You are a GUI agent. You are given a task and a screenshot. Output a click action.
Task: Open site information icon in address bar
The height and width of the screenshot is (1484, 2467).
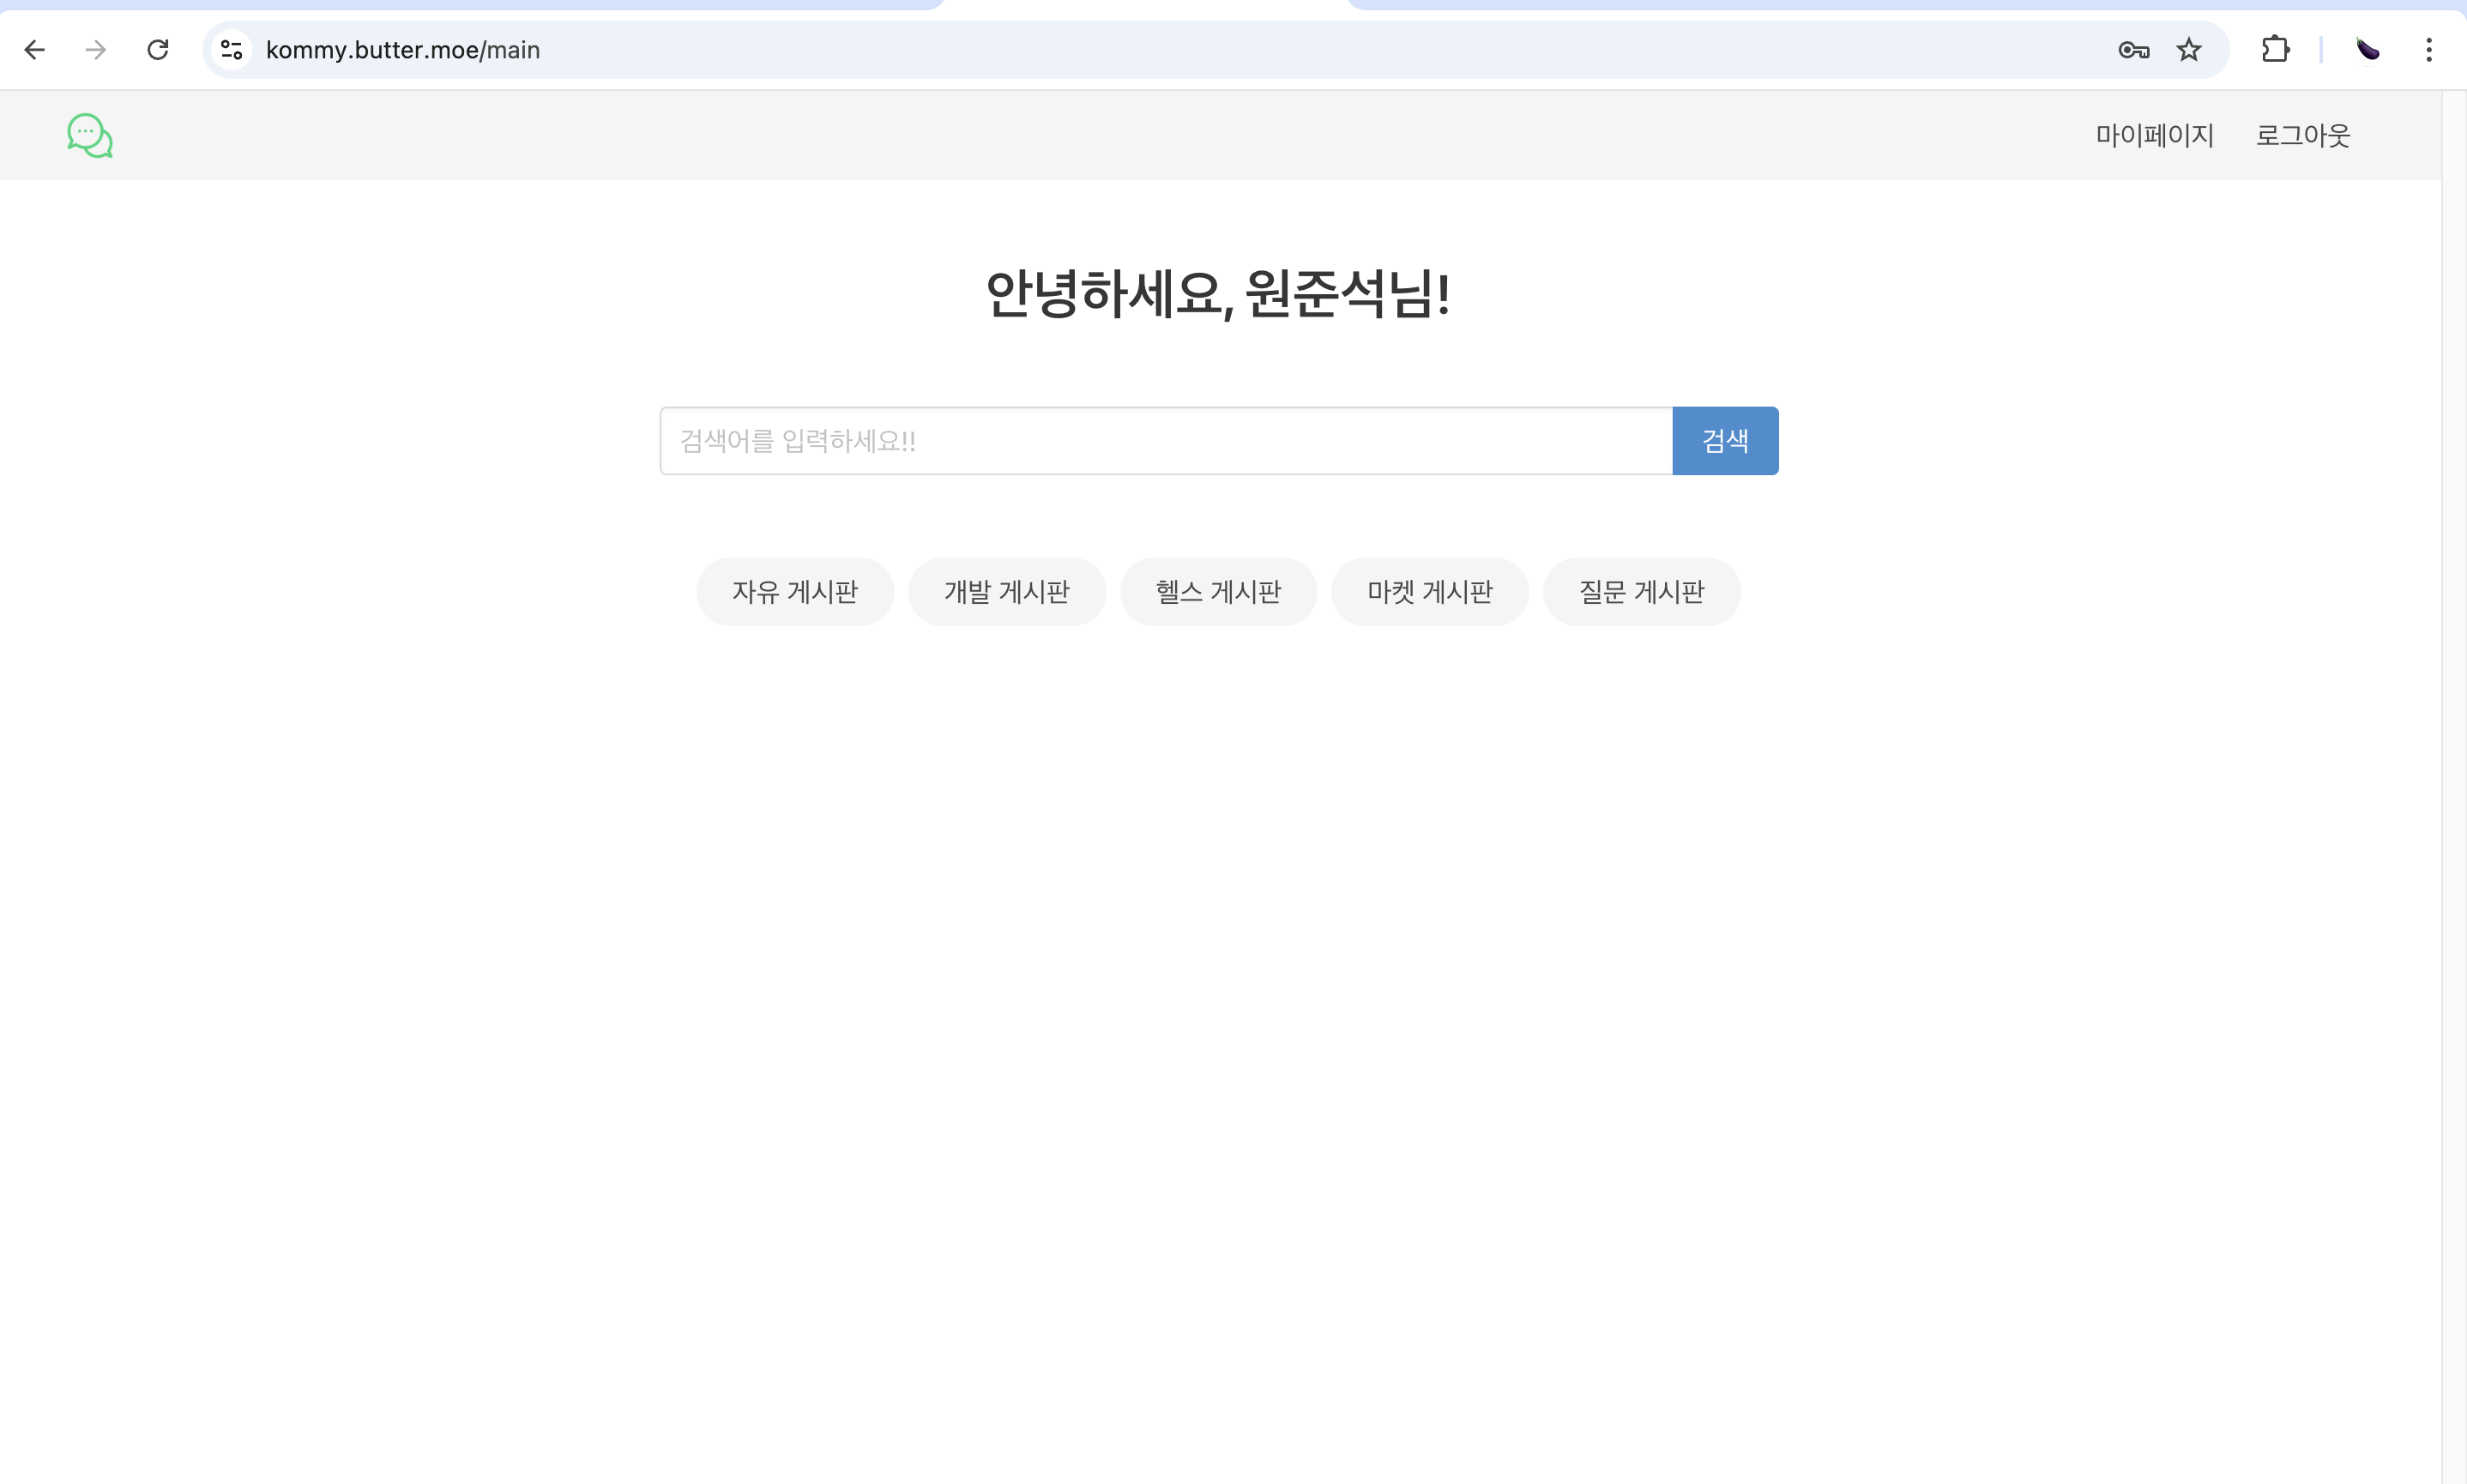tap(232, 50)
